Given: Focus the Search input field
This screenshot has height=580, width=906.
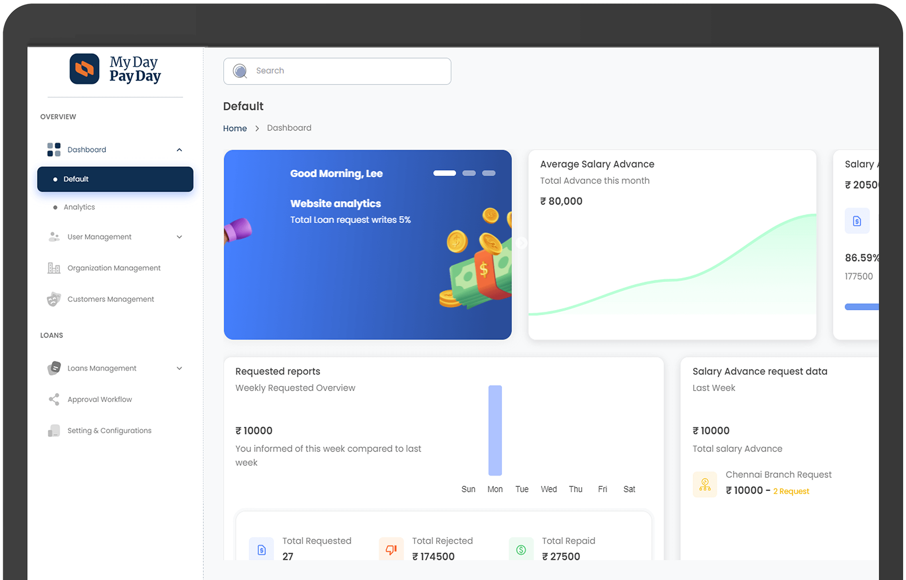Looking at the screenshot, I should point(337,71).
